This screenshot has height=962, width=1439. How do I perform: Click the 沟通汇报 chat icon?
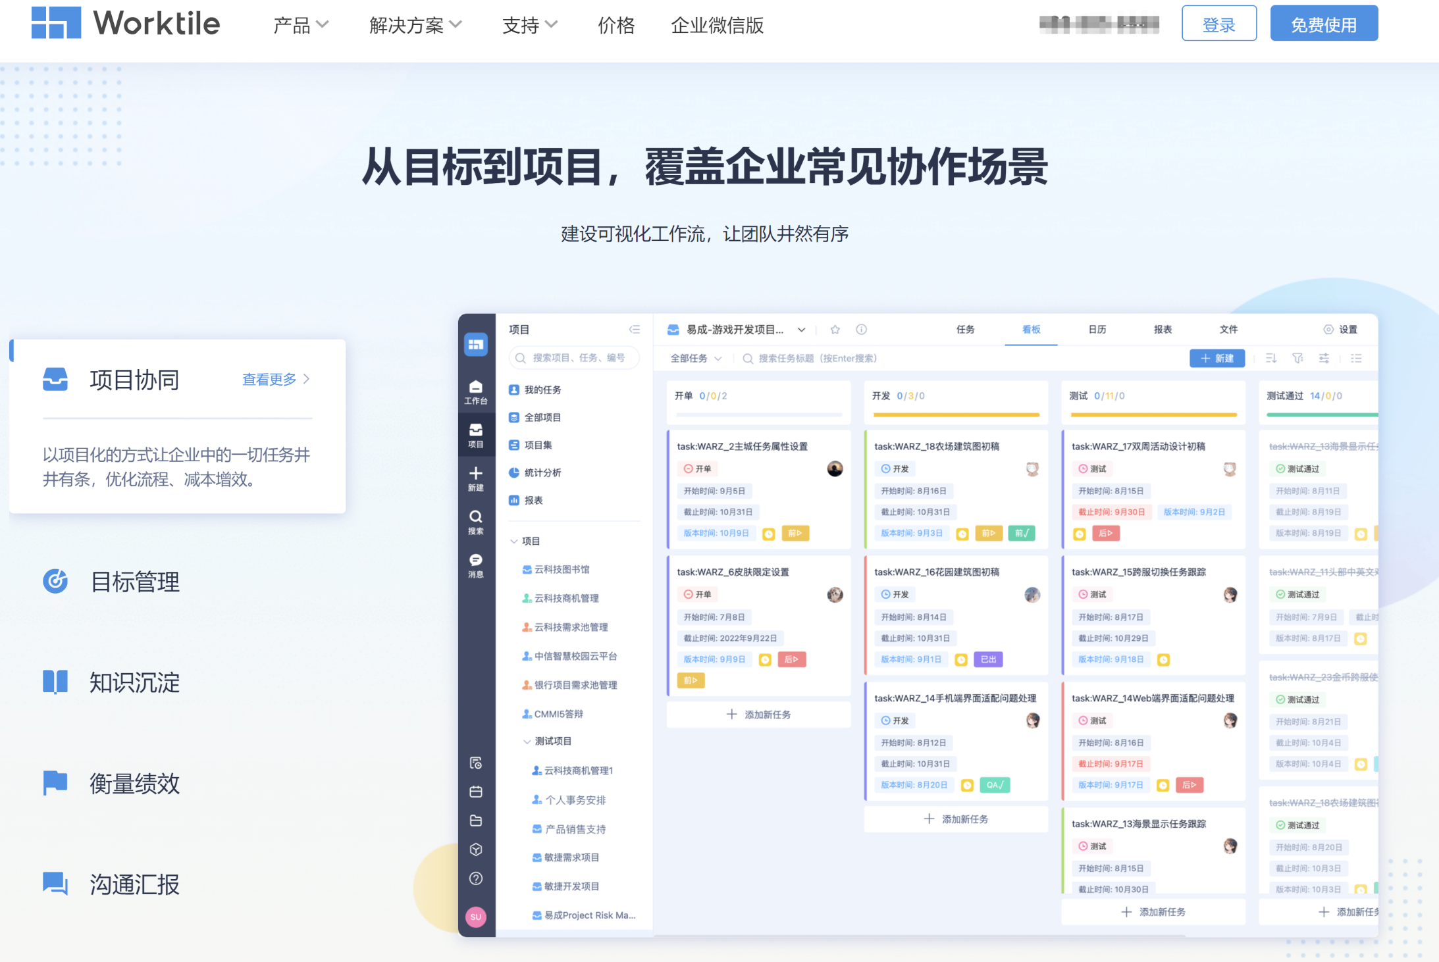(55, 883)
